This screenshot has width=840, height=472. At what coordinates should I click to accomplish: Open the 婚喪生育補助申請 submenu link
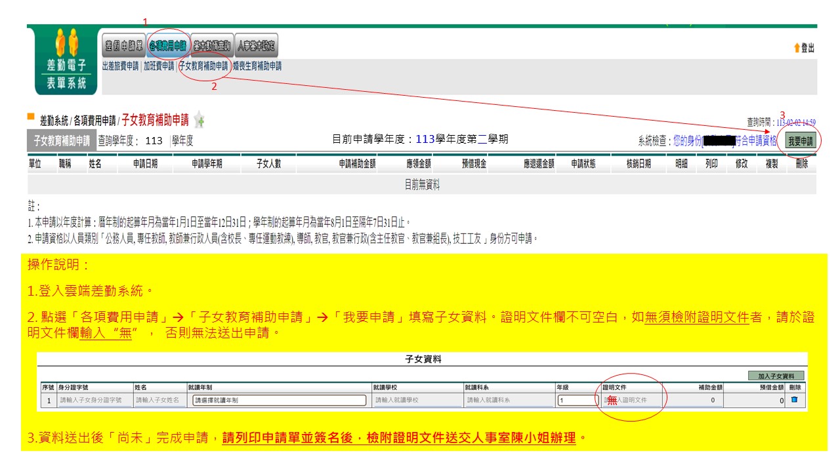(x=257, y=66)
